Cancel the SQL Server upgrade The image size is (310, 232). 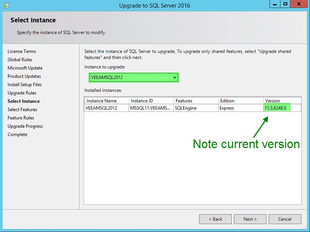[285, 219]
